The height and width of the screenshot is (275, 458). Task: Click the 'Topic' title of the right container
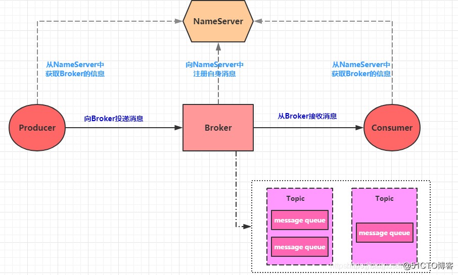(384, 198)
